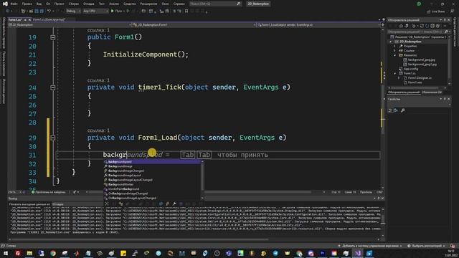Click the Undo toolbar icon
Screen dimensions: 459x258
(49, 11)
